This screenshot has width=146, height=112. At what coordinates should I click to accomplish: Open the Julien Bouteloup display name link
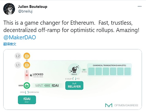(x=33, y=7)
